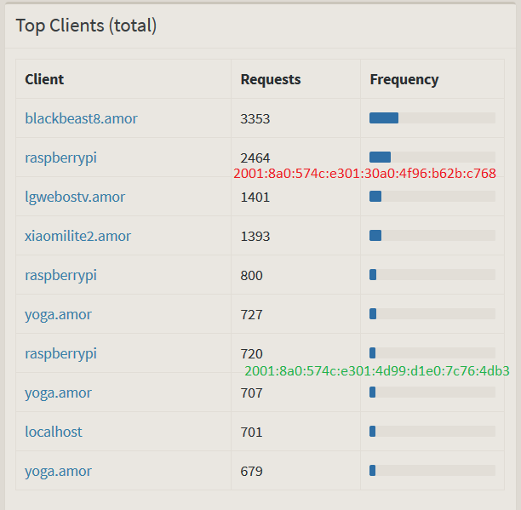Screen dimensions: 521x510
Task: Open raspberrypi client with 720 requests
Action: 60,354
